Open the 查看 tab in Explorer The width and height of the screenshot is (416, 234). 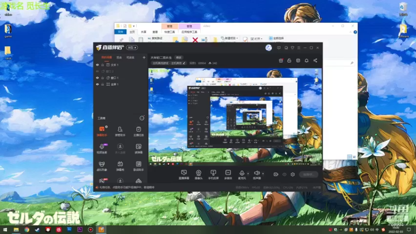coord(155,32)
